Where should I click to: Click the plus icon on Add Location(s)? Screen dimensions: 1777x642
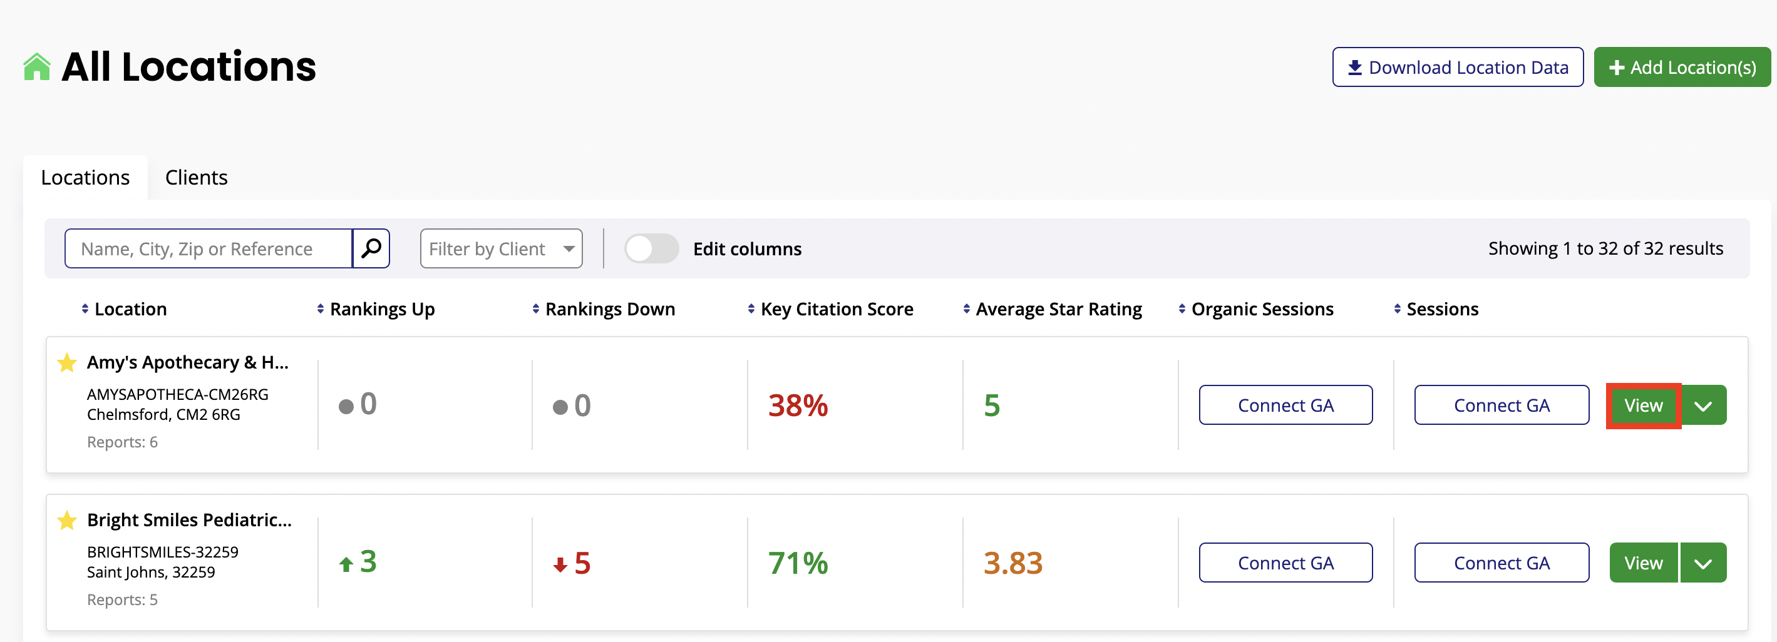[x=1617, y=67]
